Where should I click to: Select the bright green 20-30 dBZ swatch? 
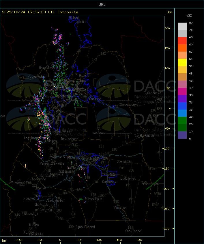[182, 121]
